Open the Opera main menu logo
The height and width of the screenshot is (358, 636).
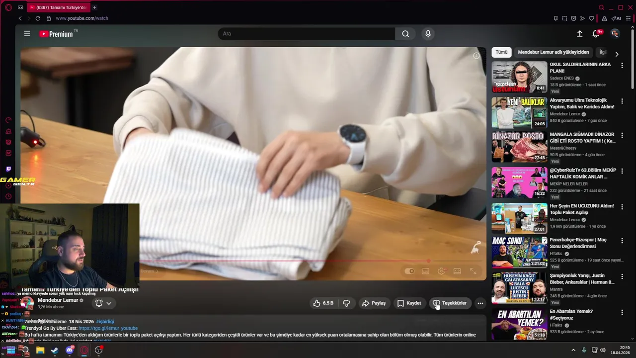[8, 7]
